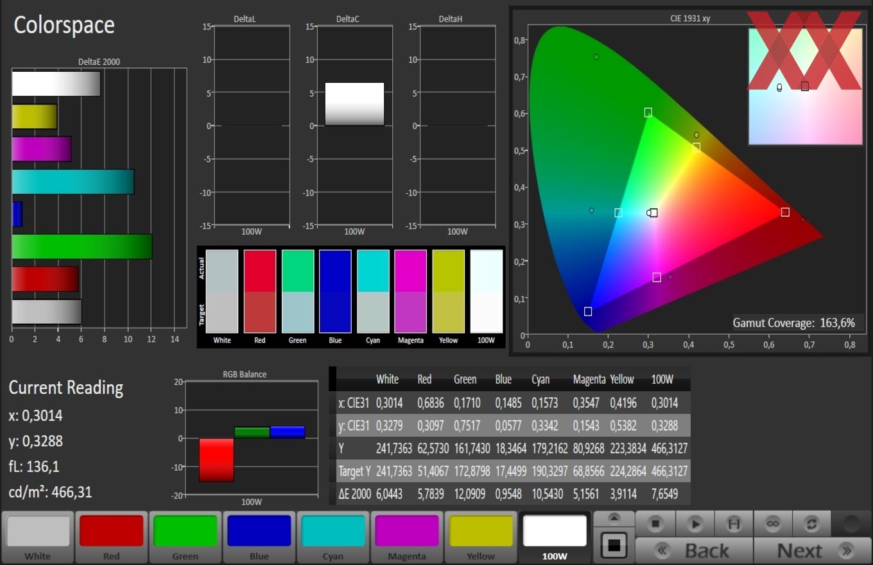Click the Colorspace page title

pos(64,25)
